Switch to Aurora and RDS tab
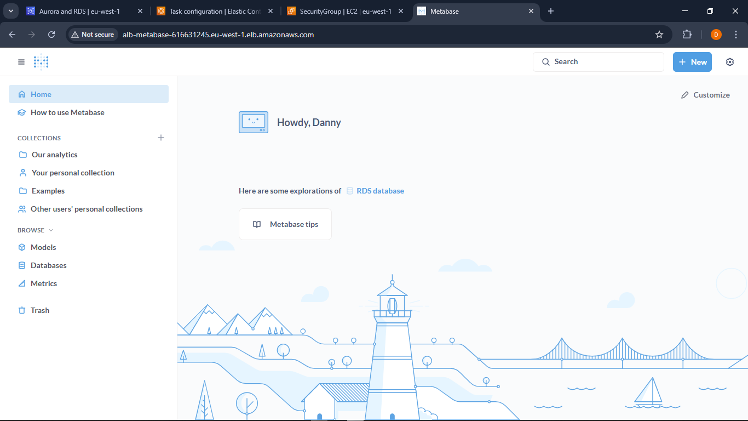The height and width of the screenshot is (421, 748). tap(79, 11)
